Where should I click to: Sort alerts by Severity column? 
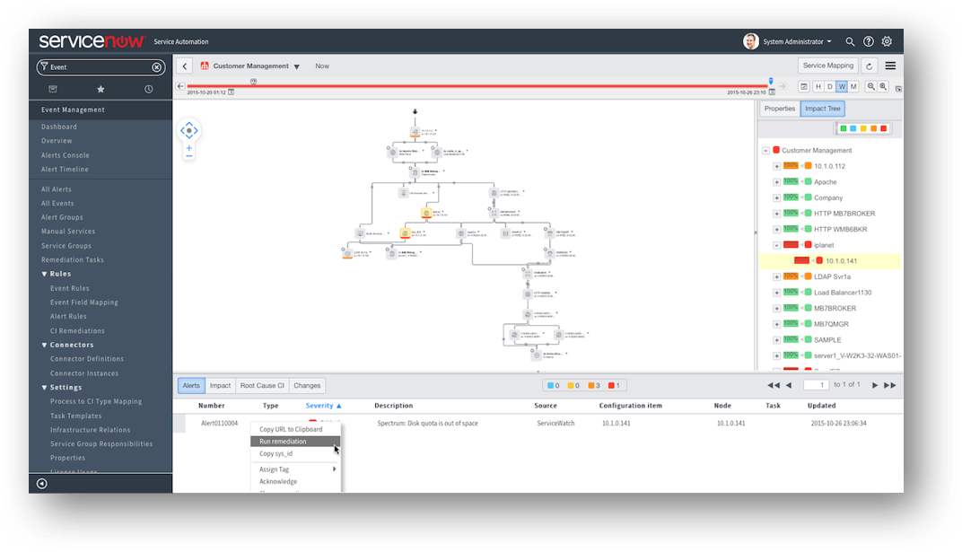pyautogui.click(x=323, y=406)
